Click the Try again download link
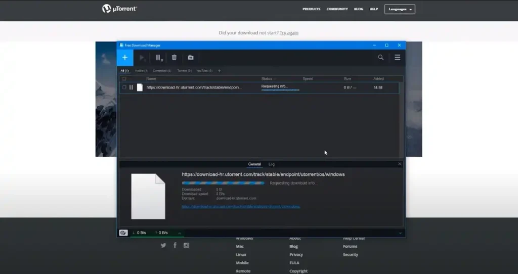The width and height of the screenshot is (518, 274). [x=289, y=33]
